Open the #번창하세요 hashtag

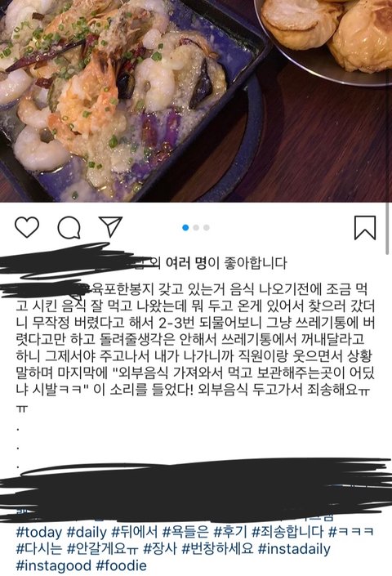[218, 549]
